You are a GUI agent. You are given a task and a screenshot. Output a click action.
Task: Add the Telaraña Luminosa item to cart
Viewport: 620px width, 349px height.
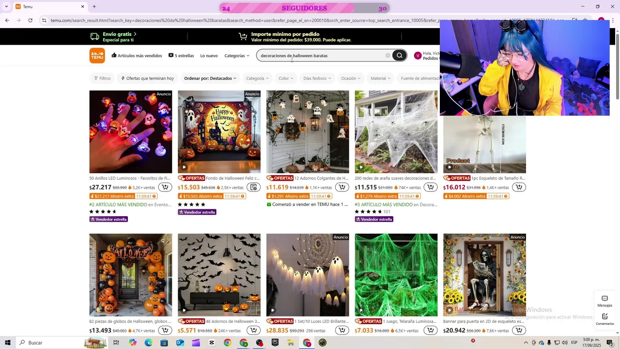click(431, 330)
